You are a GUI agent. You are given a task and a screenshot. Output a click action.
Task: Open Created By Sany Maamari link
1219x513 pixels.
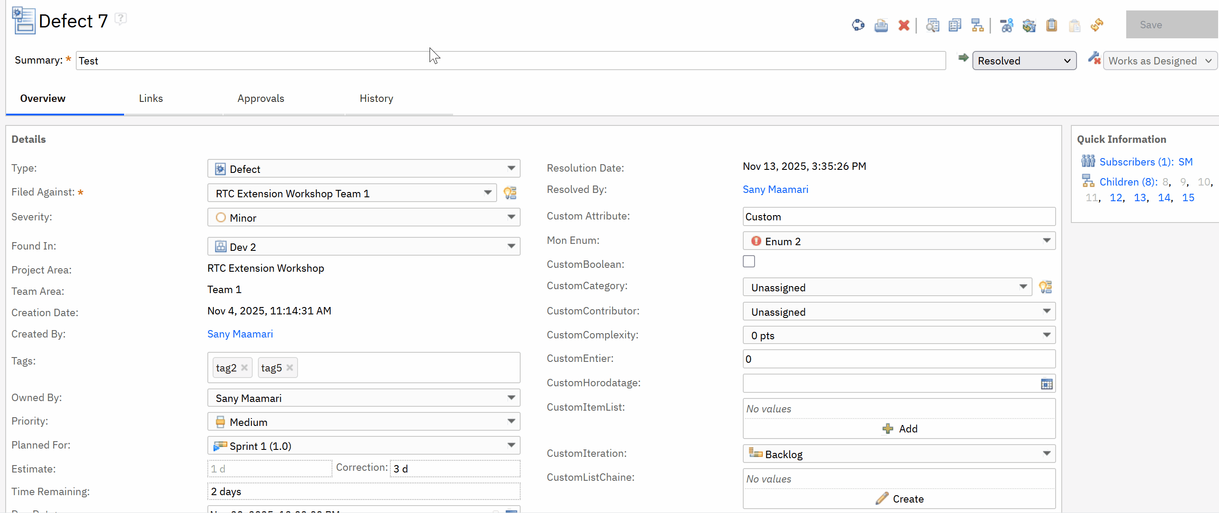tap(240, 334)
